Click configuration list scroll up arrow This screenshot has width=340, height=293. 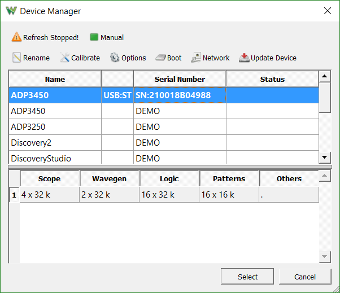pyautogui.click(x=325, y=176)
